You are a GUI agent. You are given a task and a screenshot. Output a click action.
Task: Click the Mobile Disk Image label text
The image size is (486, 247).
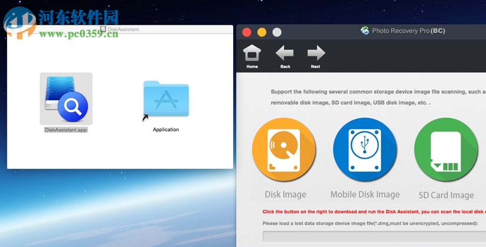tap(365, 195)
